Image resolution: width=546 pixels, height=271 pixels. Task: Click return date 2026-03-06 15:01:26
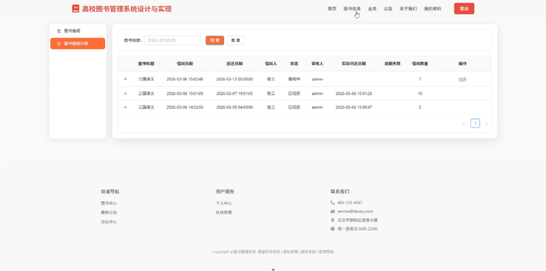pyautogui.click(x=353, y=94)
